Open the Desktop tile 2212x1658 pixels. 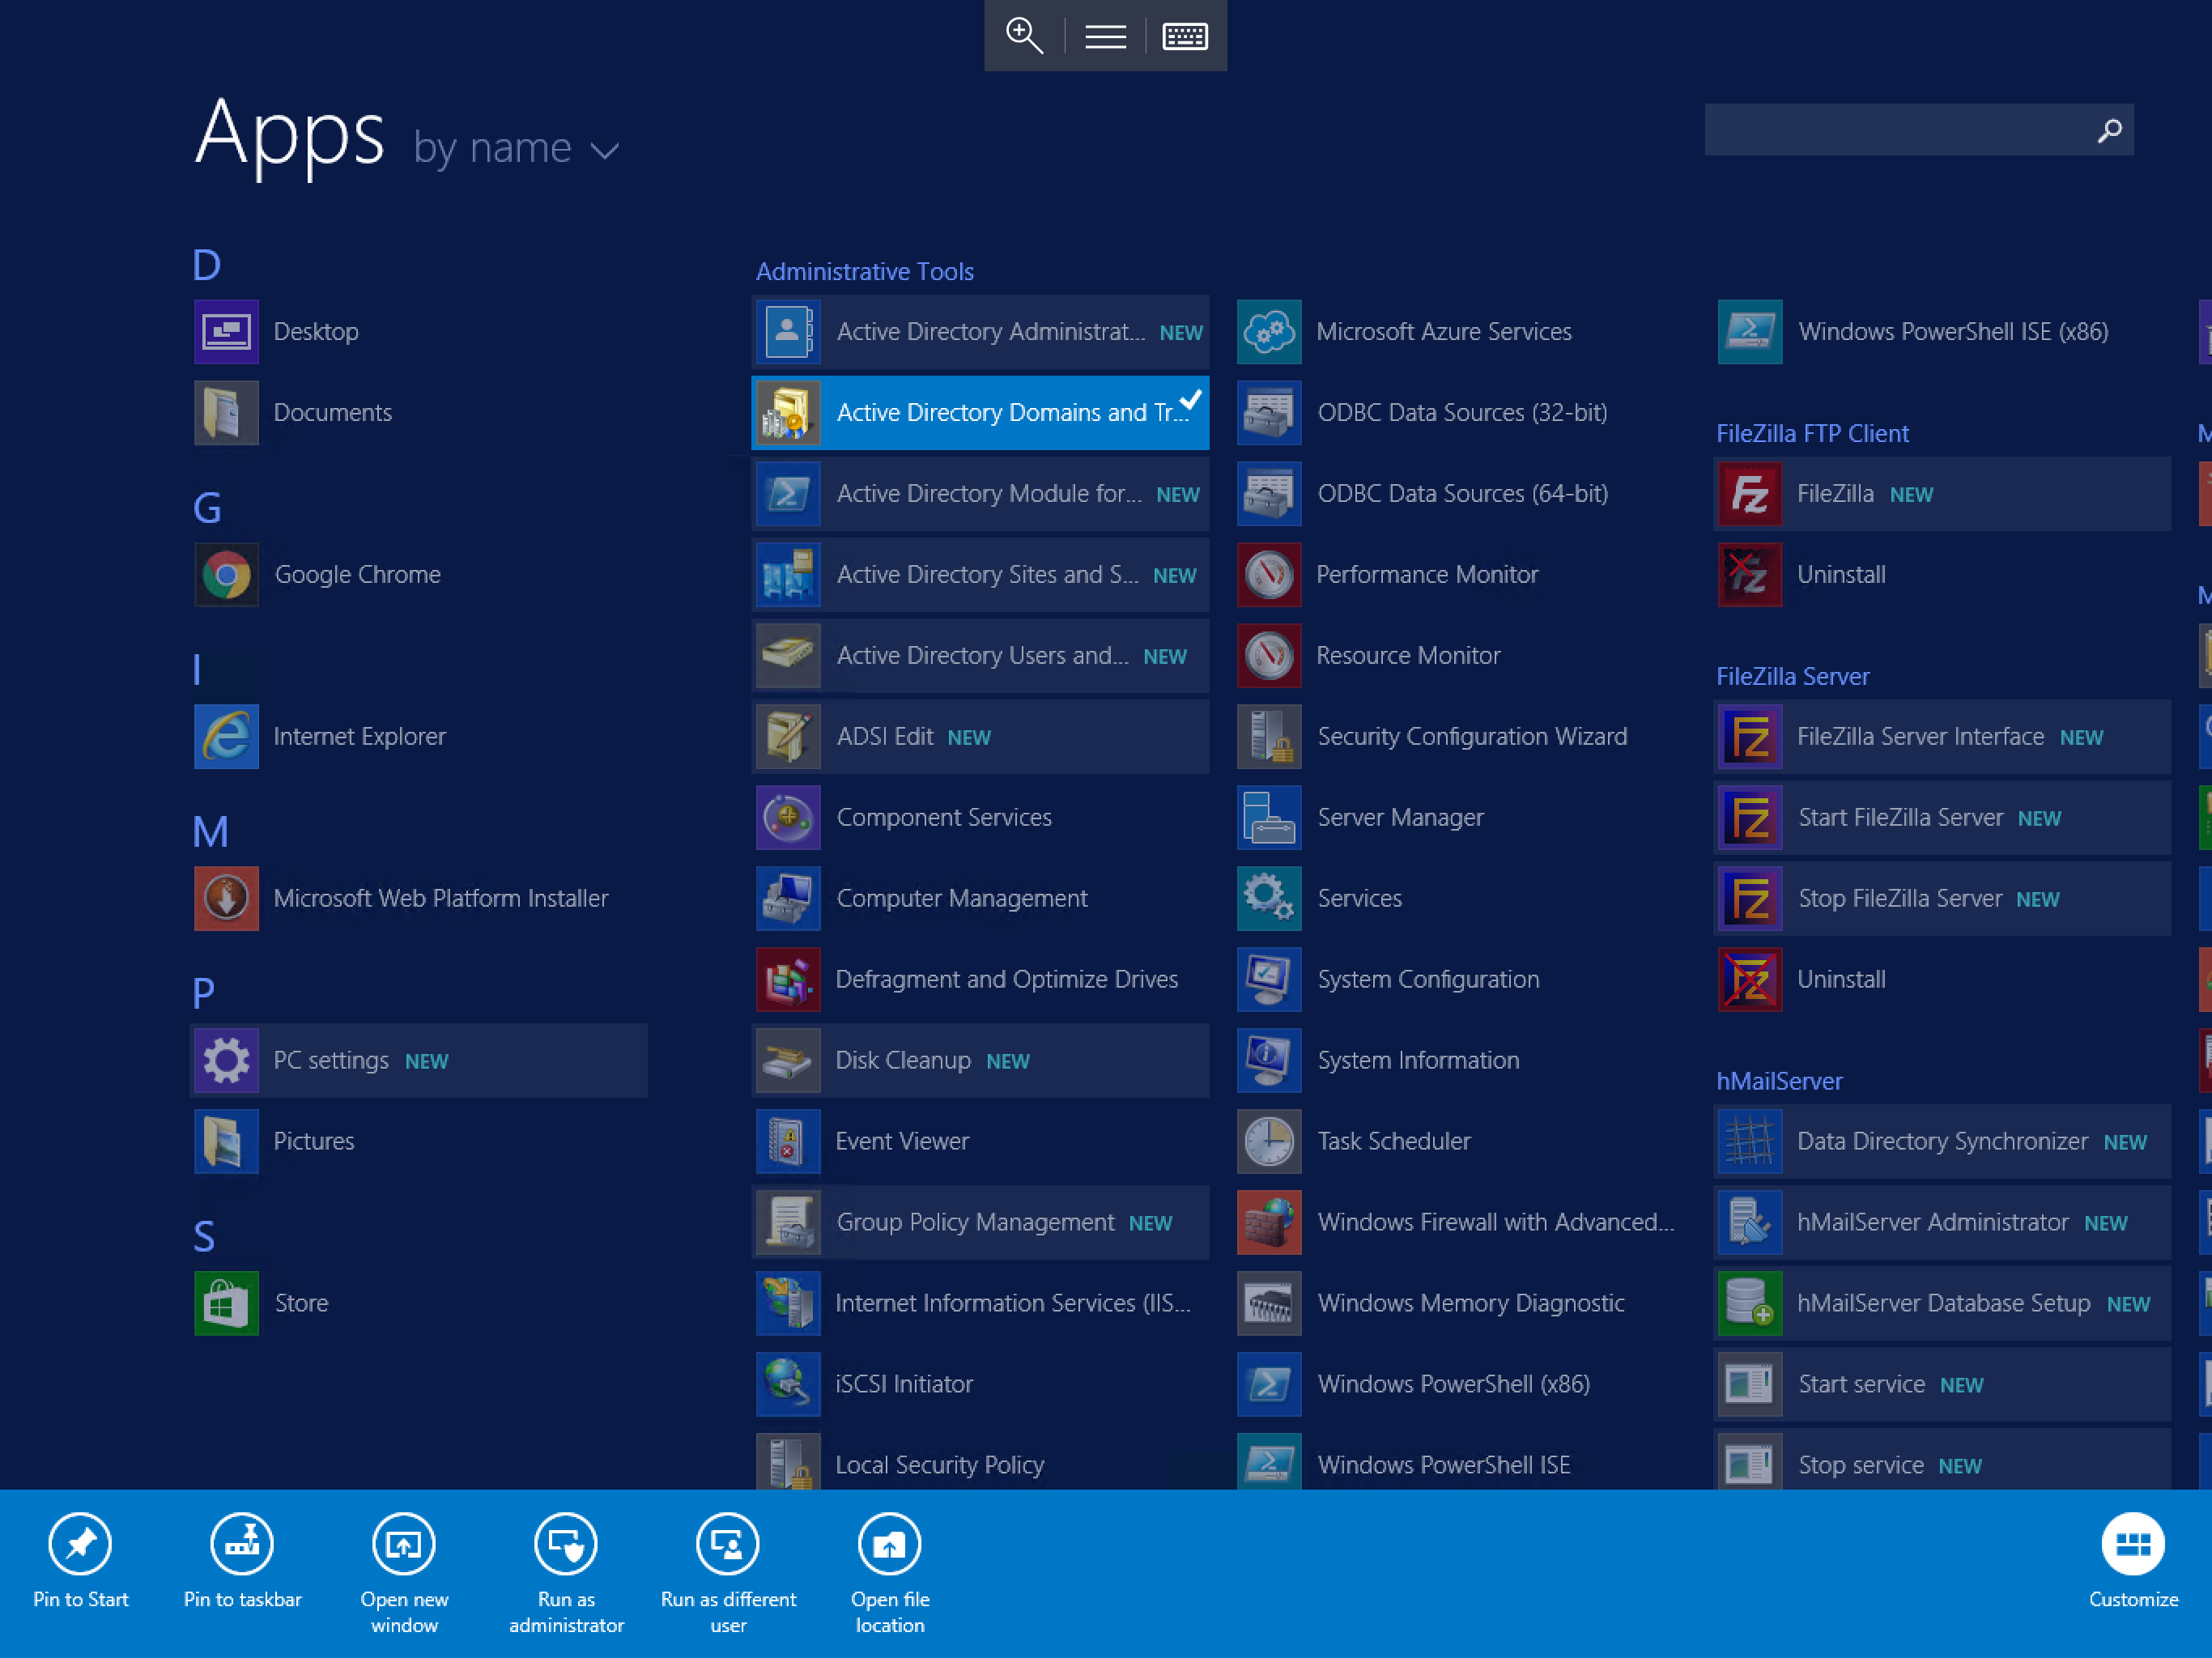419,332
